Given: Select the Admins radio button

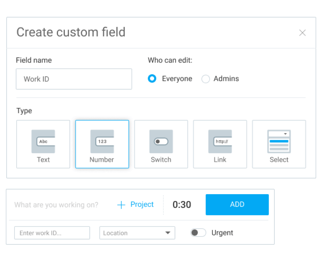Looking at the screenshot, I should click(x=206, y=79).
